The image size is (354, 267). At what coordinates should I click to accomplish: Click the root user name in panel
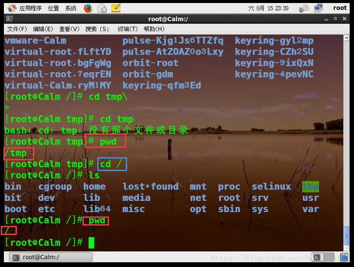tap(340, 8)
